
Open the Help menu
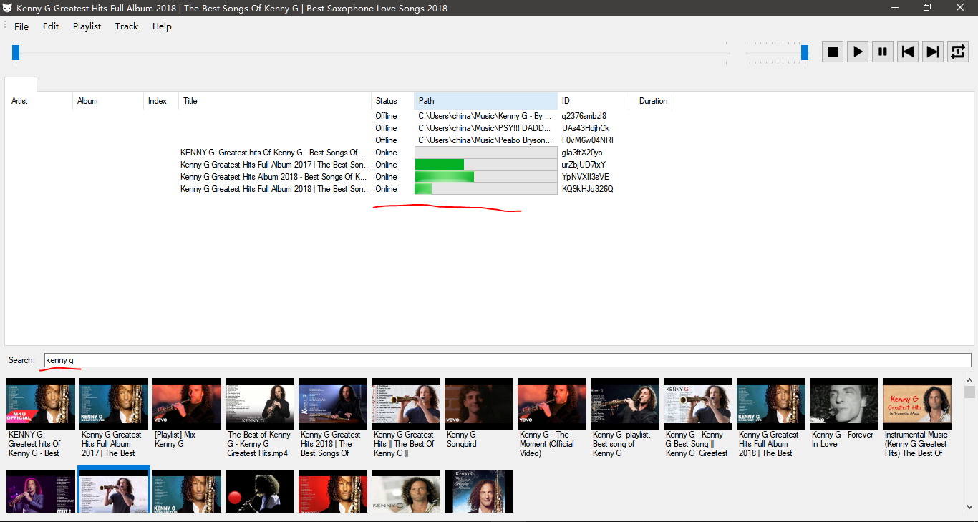[162, 26]
